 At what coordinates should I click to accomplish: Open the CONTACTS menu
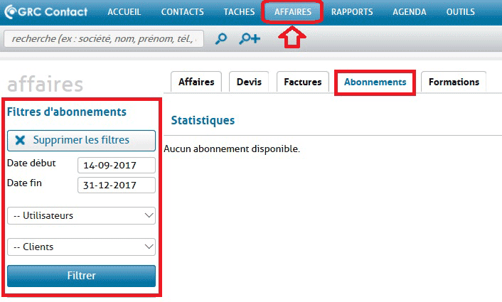click(x=183, y=12)
